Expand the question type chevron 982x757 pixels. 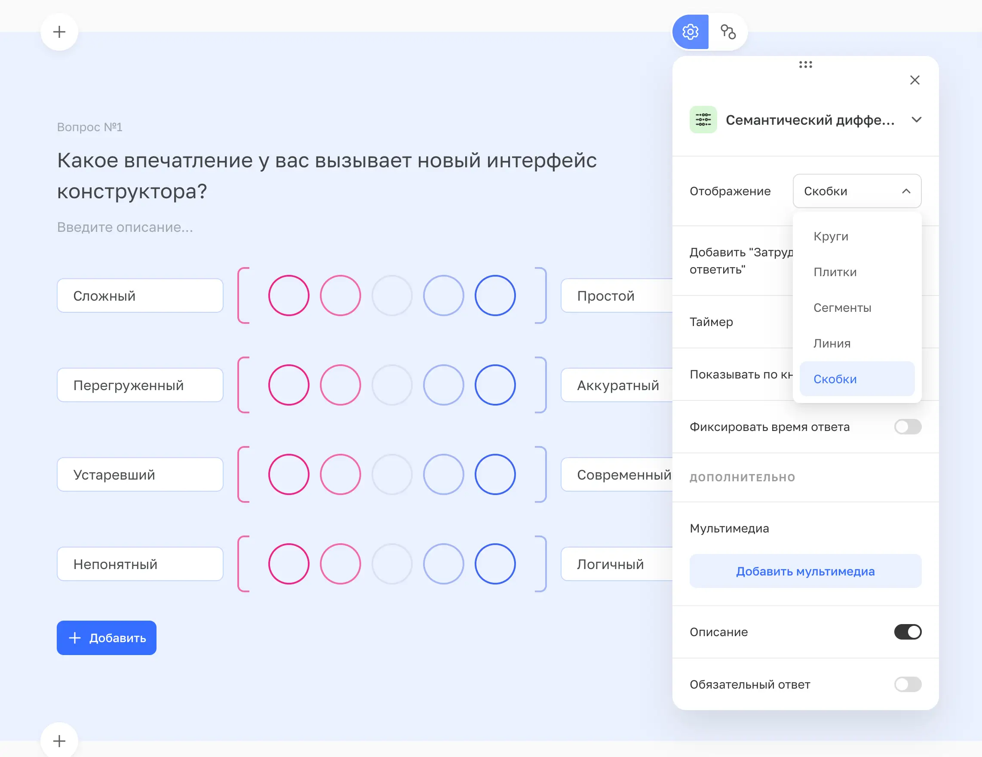point(916,120)
